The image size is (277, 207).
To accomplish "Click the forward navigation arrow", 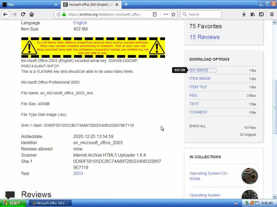I will pos(15,14).
